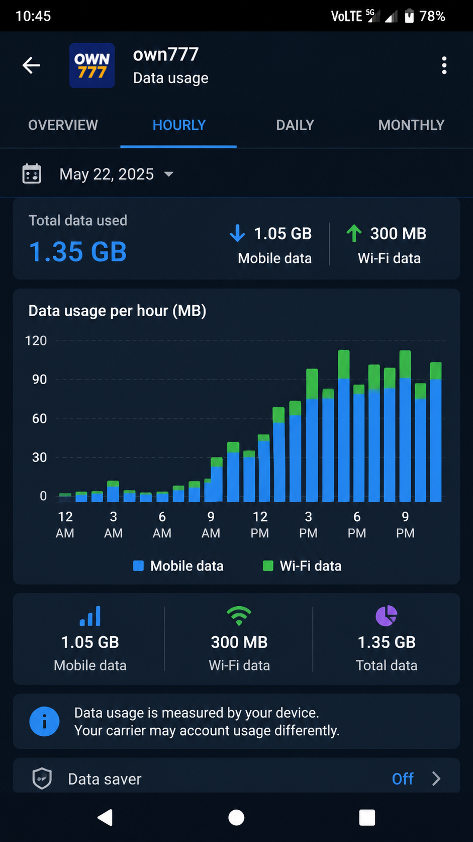Tap the back arrow icon
Screen dimensions: 473x842
(31, 65)
